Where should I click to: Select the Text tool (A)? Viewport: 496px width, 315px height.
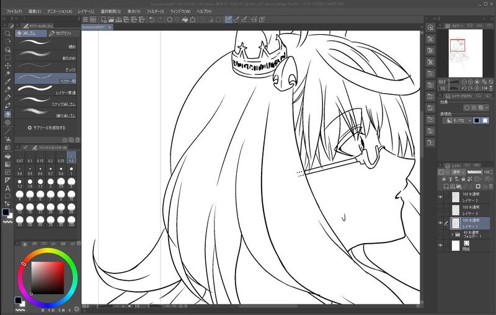pos(7,189)
